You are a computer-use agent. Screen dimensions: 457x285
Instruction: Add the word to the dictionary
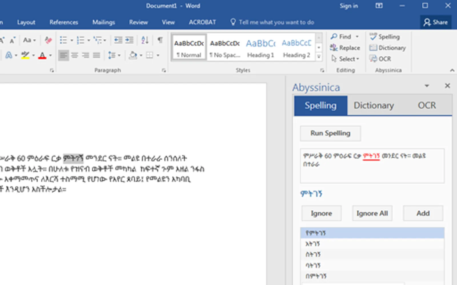pyautogui.click(x=423, y=213)
